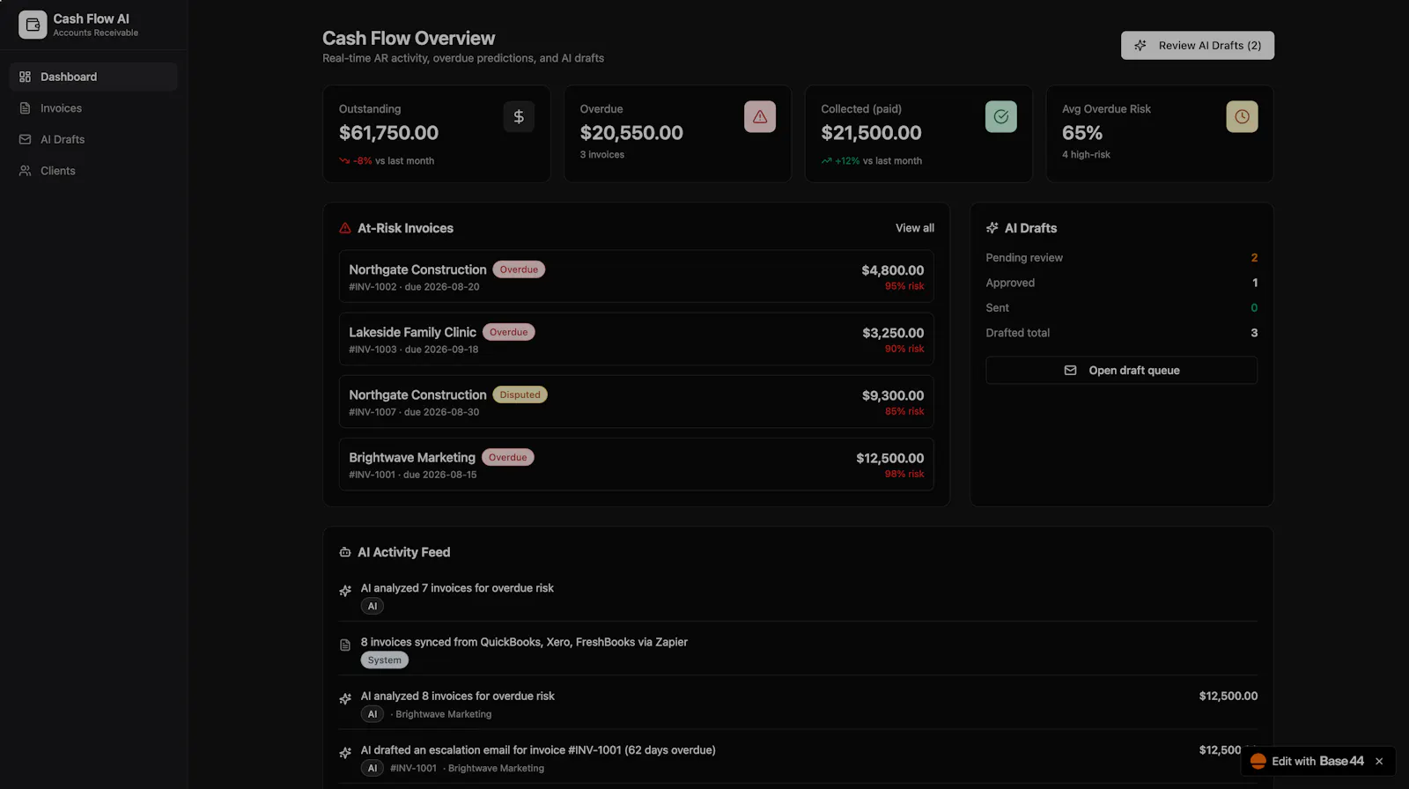The image size is (1409, 789).
Task: Click the $20,550.00 overdue amount
Action: [x=631, y=133]
